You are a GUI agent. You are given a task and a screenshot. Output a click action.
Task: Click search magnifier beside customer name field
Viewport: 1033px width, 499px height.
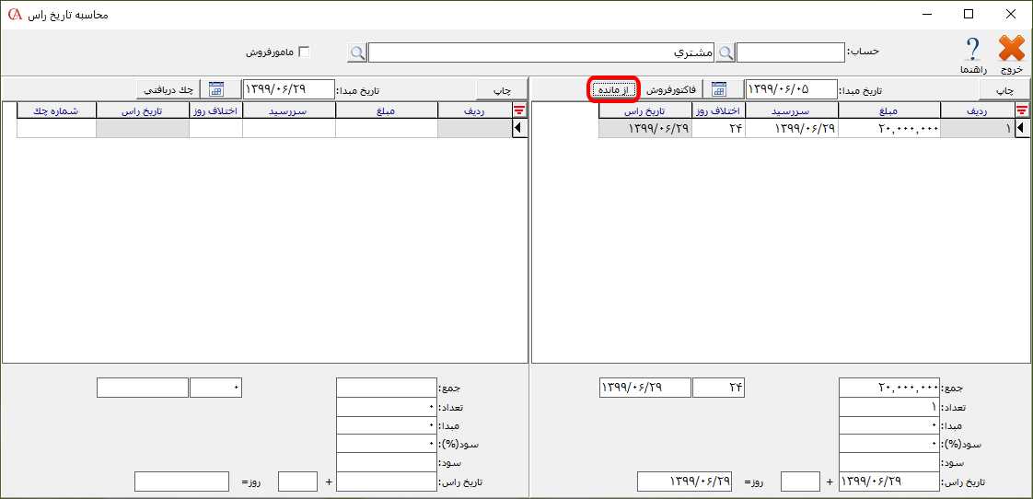(357, 53)
